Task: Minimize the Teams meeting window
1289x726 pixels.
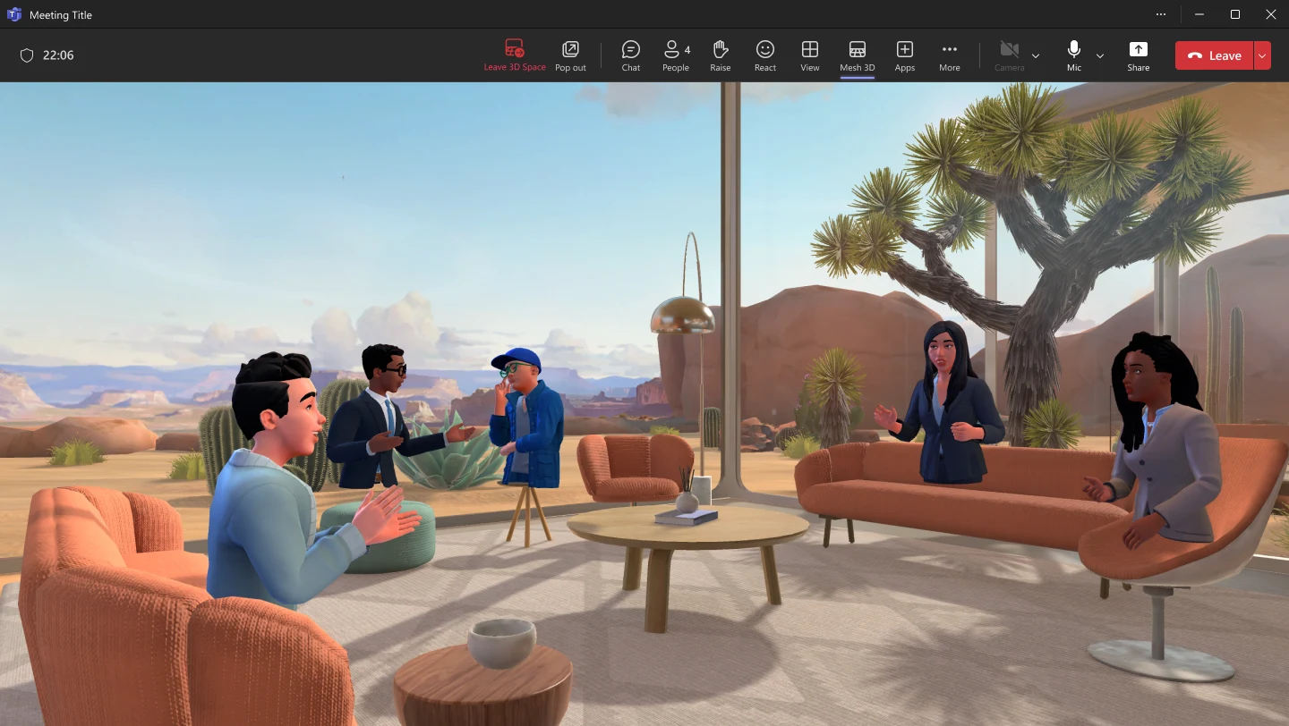Action: tap(1199, 14)
